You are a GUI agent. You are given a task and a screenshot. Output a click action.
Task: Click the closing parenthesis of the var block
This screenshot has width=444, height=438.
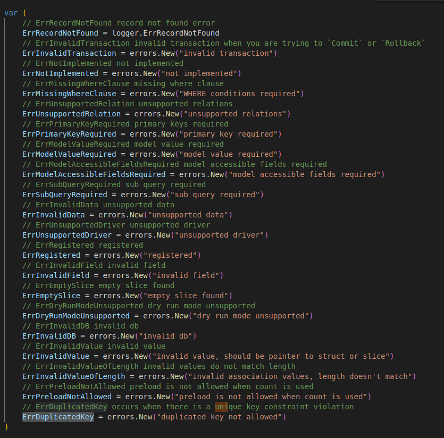(6, 427)
